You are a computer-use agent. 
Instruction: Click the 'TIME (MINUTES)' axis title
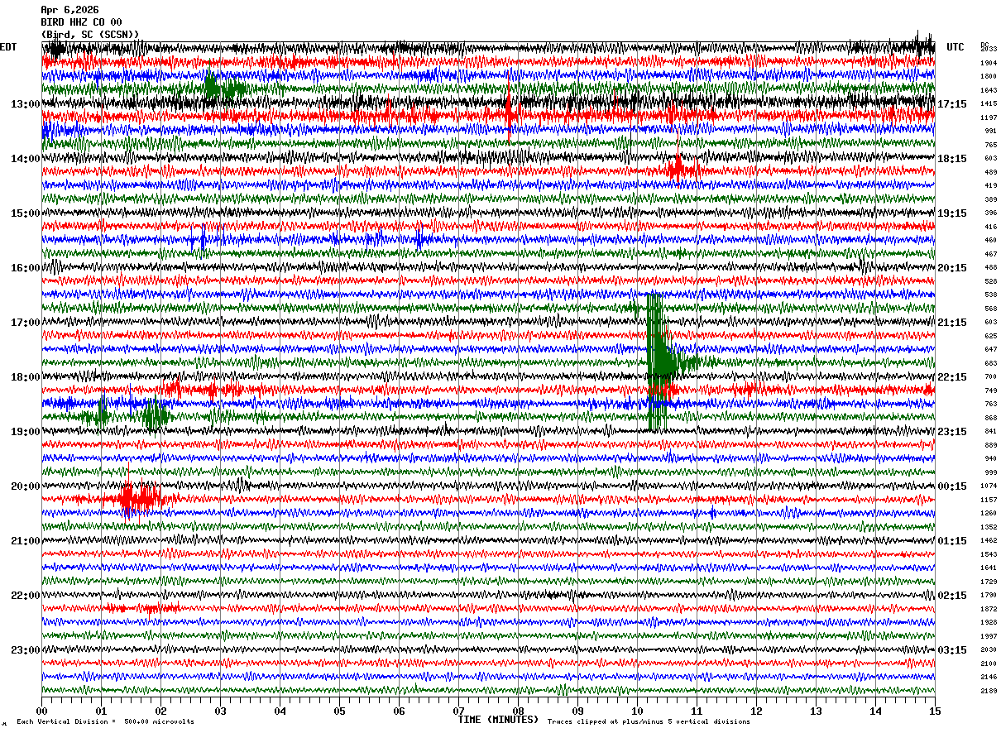(x=498, y=720)
